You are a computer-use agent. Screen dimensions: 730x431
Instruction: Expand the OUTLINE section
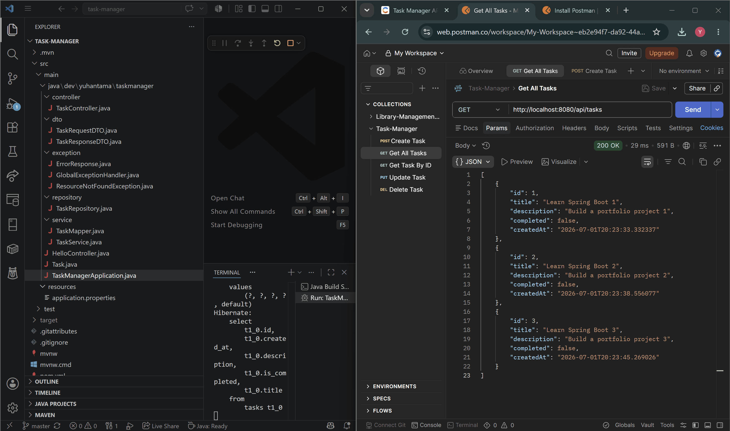click(47, 381)
